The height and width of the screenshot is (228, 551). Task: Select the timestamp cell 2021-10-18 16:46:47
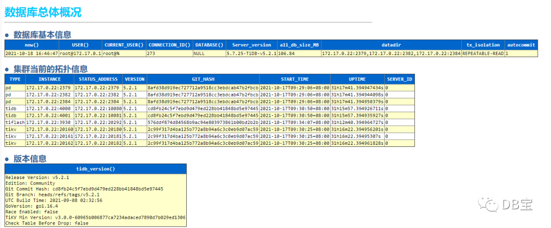[32, 54]
